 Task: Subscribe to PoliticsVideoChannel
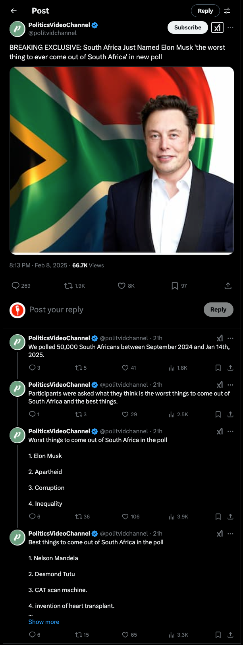pos(187,27)
